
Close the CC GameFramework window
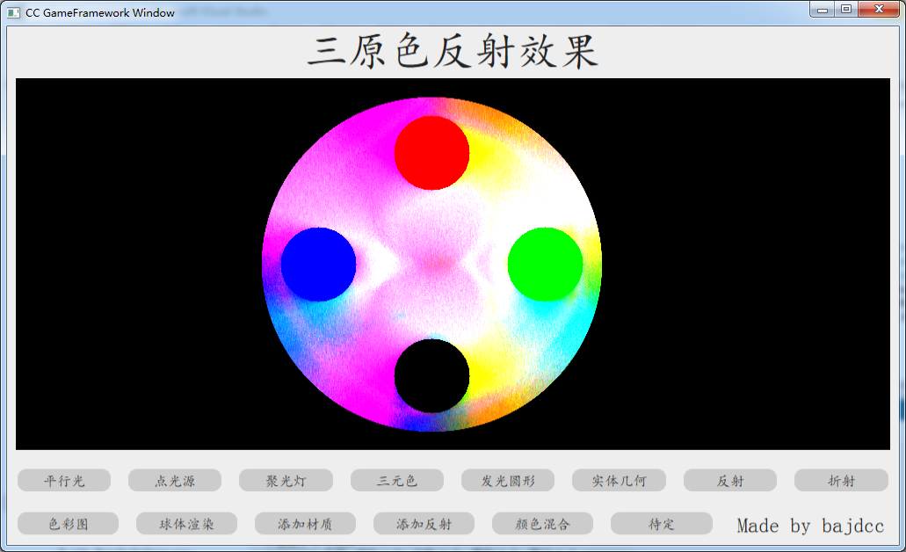click(x=879, y=10)
